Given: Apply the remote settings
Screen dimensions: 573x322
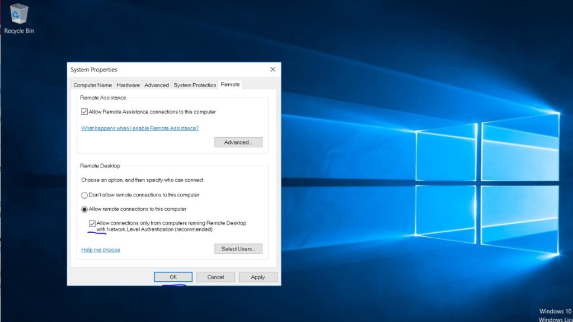Looking at the screenshot, I should point(258,277).
